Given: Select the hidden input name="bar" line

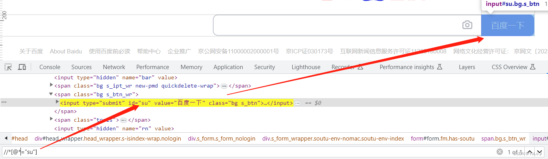Looking at the screenshot, I should click(x=116, y=78).
